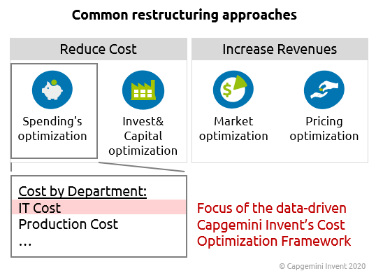Screen dimensions: 376x278
Task: Click the green factory Invest & Capital icon
Action: (x=143, y=90)
